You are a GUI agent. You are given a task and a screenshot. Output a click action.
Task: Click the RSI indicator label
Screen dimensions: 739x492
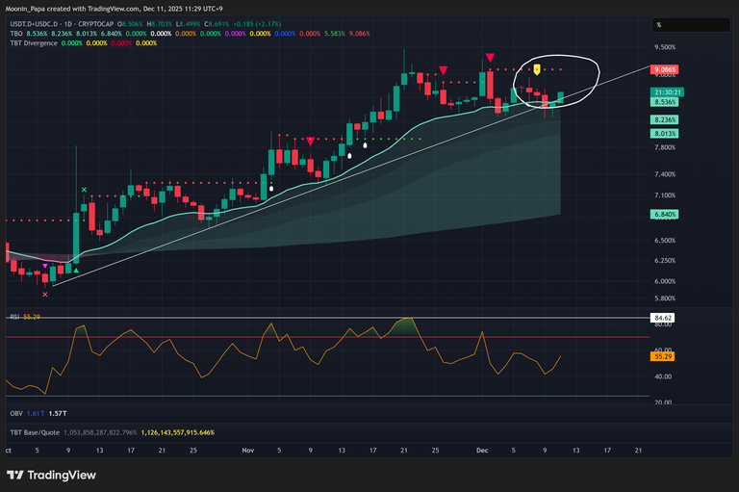(14, 316)
